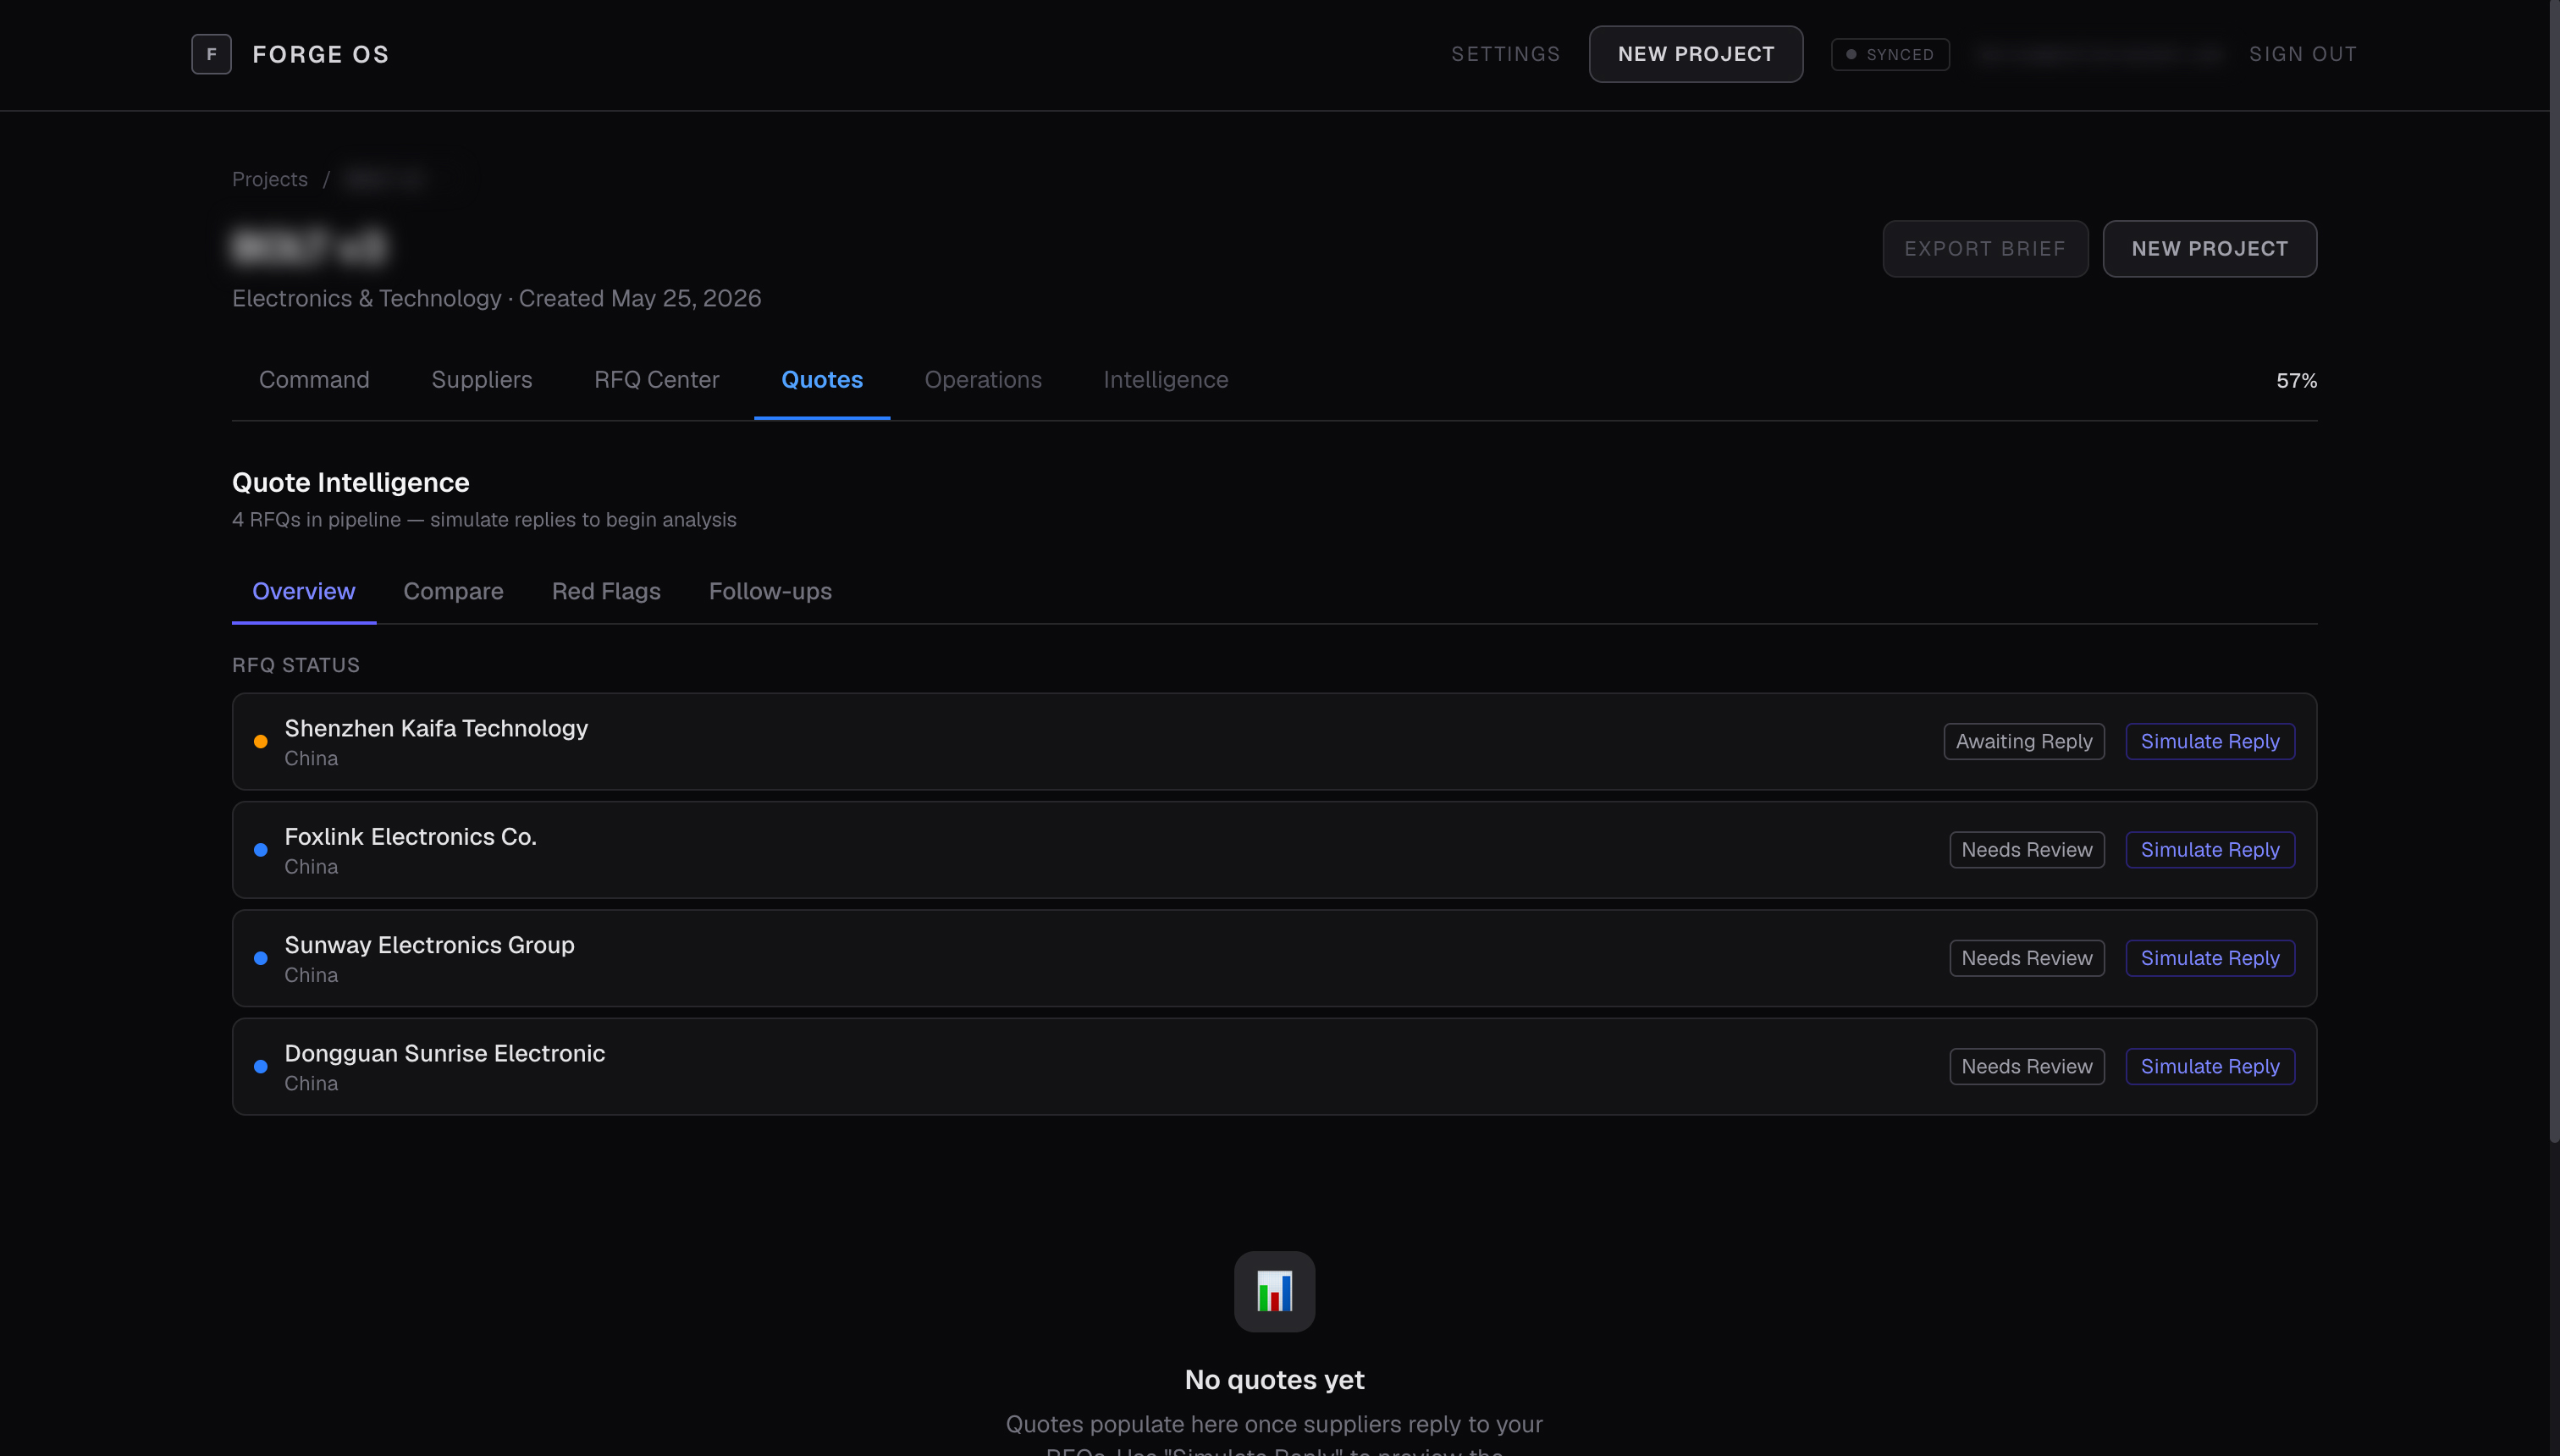2560x1456 pixels.
Task: Click the blue status dot for Dongguan Sunrise Electronic
Action: 260,1066
